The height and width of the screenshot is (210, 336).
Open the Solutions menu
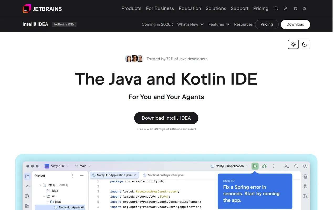(216, 8)
